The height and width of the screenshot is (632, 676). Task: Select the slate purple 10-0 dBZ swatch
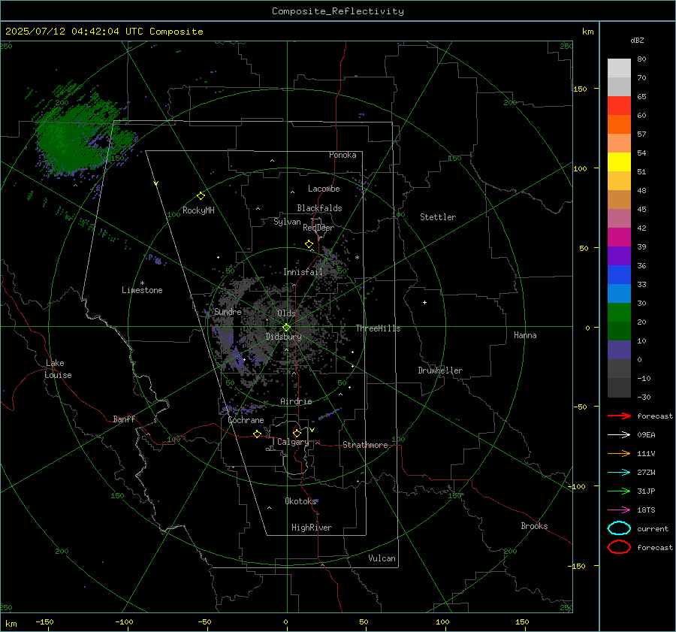click(x=619, y=350)
